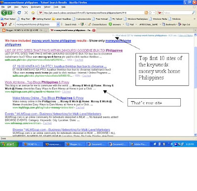The height and width of the screenshot is (191, 197).
Task: Open the View menu
Action: [16, 7]
